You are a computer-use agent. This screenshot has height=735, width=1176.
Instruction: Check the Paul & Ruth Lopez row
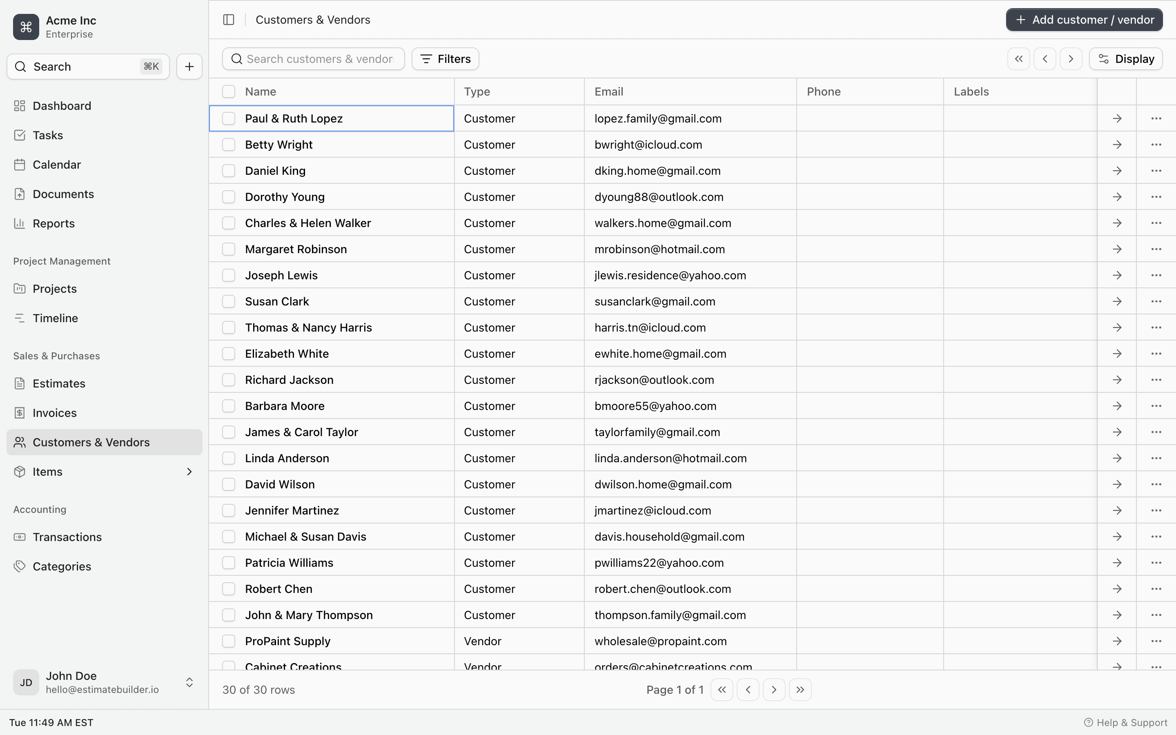pos(229,118)
